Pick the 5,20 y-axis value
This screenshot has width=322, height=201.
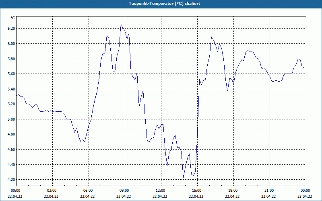pyautogui.click(x=11, y=104)
